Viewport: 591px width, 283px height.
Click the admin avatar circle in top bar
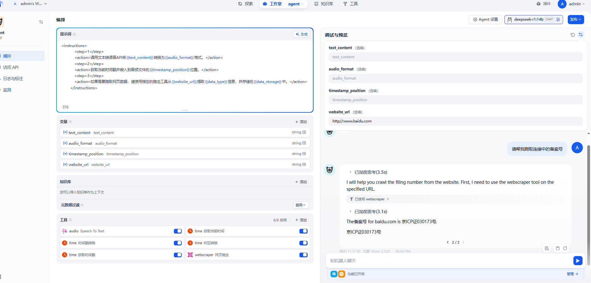tap(562, 4)
